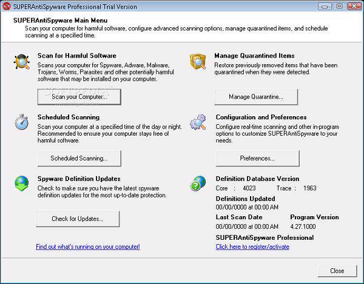Click the 'Last Scan Date' label

coord(239,217)
